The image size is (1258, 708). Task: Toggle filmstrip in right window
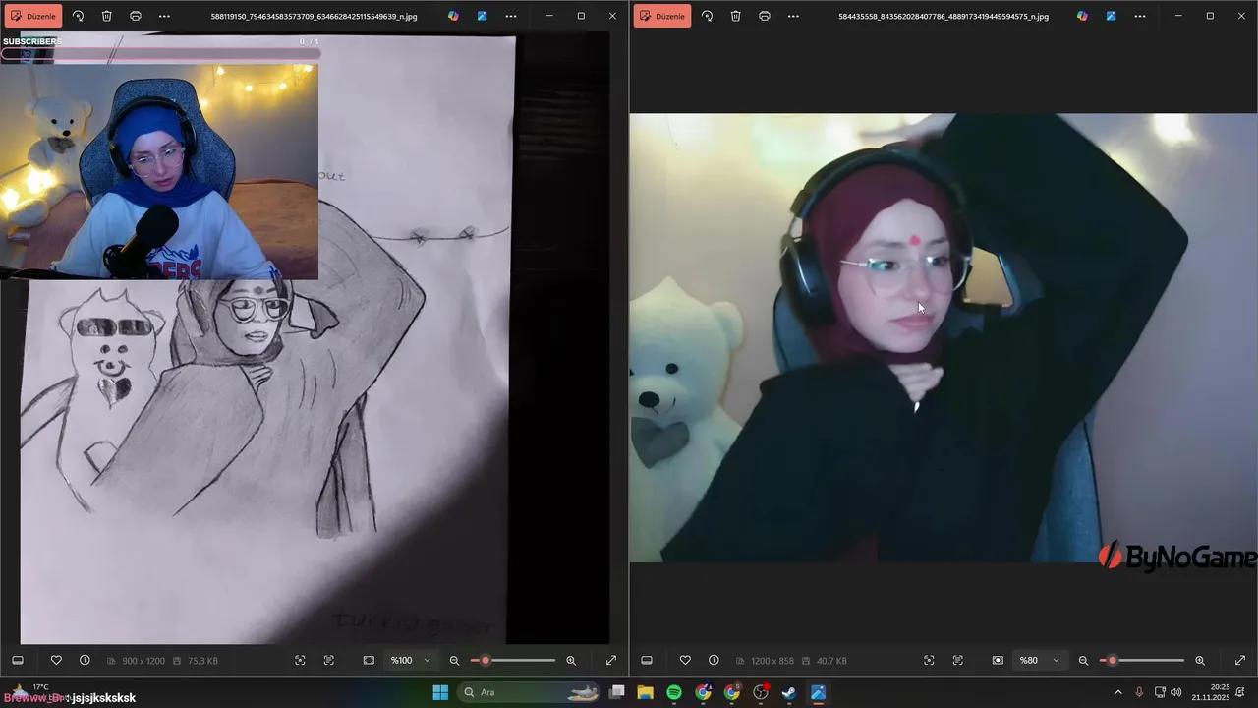point(647,660)
